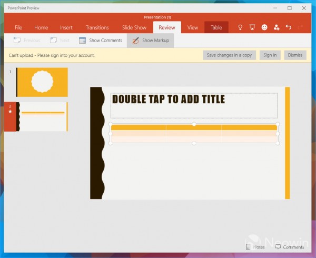Screen dimensions: 316x258
Task: Open the Comments pane from status bar
Action: (289, 247)
